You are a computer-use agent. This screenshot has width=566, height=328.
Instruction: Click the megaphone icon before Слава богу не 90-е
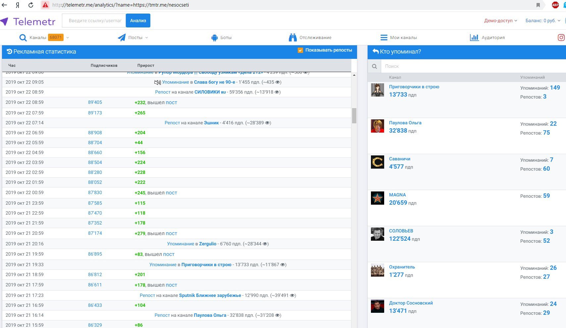click(x=157, y=82)
